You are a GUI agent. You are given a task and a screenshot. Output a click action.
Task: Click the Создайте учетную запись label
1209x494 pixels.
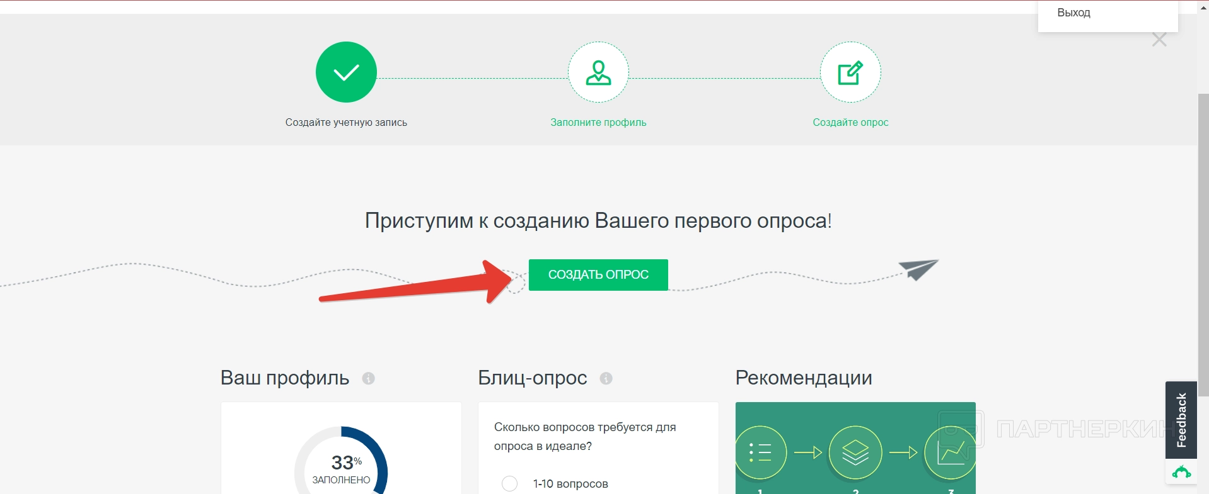(346, 123)
